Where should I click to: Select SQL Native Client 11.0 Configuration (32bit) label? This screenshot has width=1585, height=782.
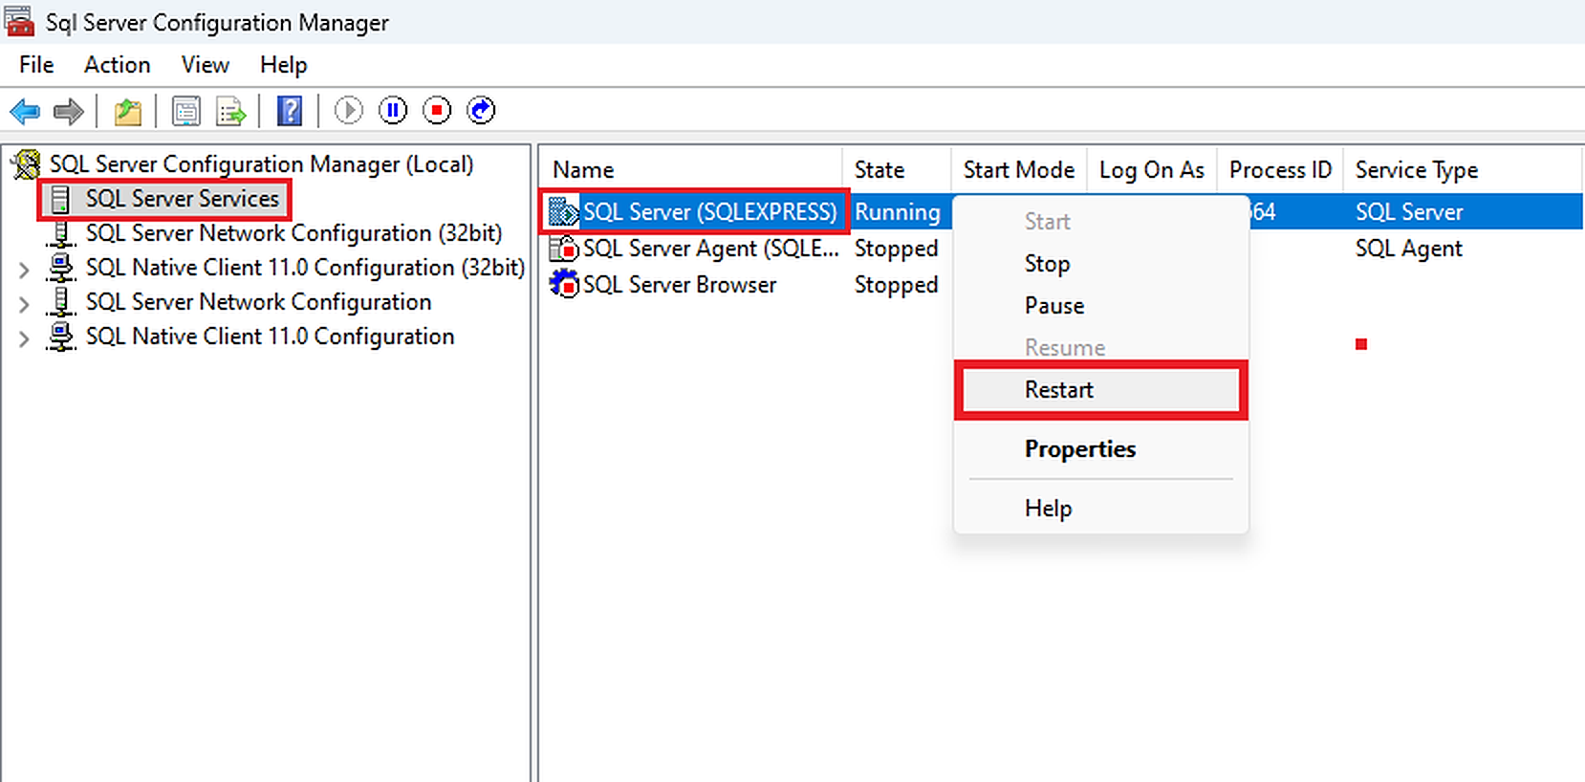coord(305,268)
